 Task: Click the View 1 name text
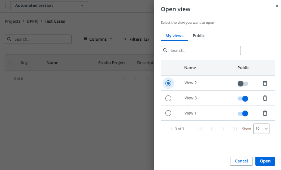[x=190, y=113]
